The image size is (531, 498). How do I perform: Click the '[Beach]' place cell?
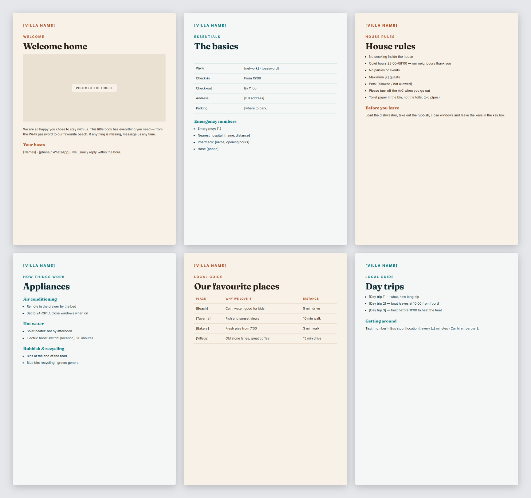[x=202, y=308]
